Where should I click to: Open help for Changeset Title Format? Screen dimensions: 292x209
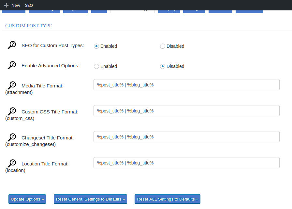[x=12, y=136]
